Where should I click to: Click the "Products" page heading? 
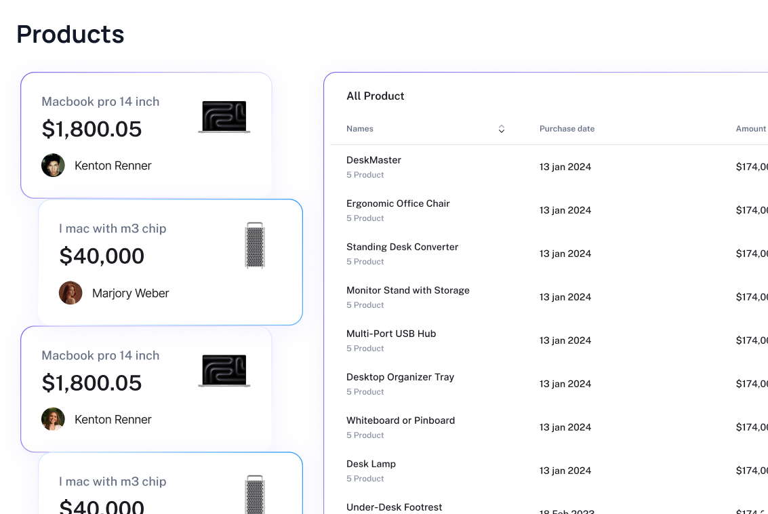click(70, 35)
